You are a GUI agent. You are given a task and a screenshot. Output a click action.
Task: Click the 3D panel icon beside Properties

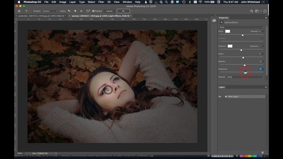tap(214, 20)
